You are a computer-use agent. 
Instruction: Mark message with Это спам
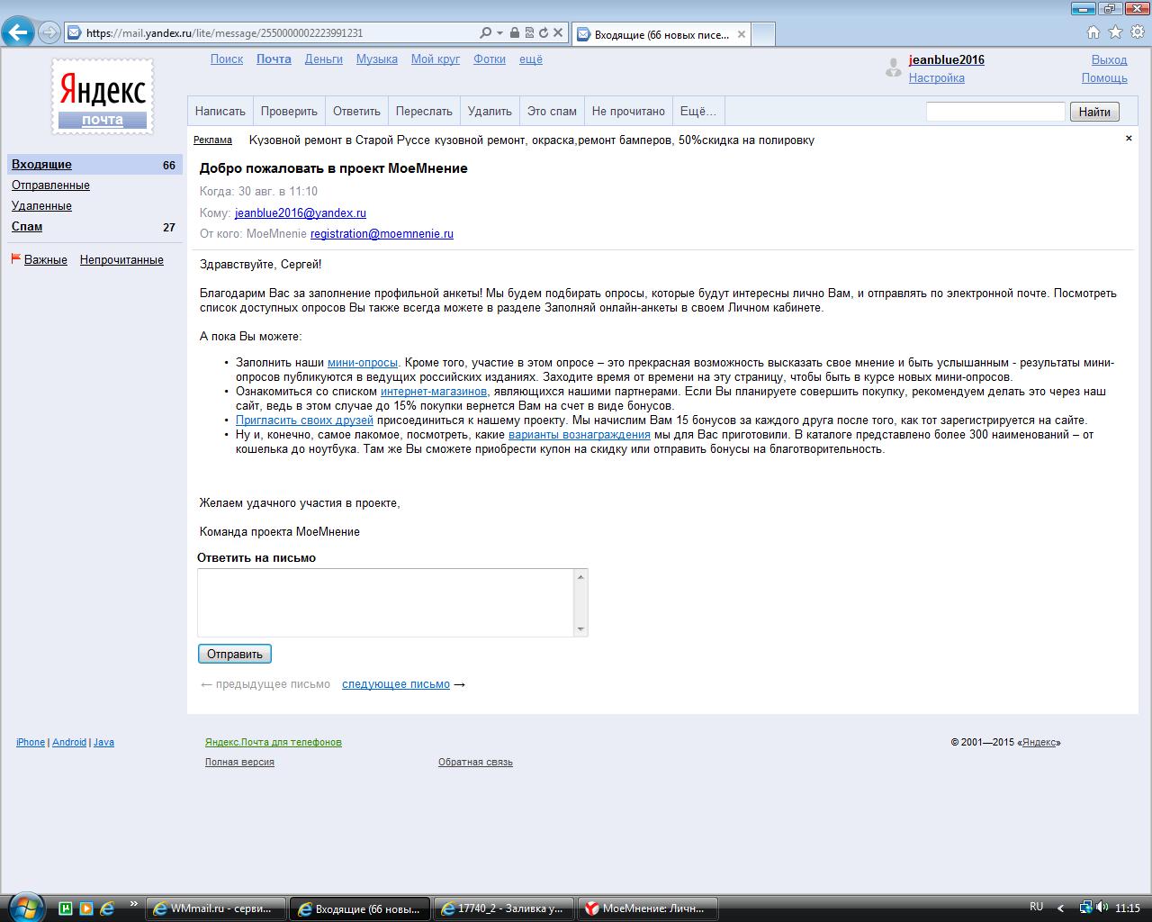552,112
